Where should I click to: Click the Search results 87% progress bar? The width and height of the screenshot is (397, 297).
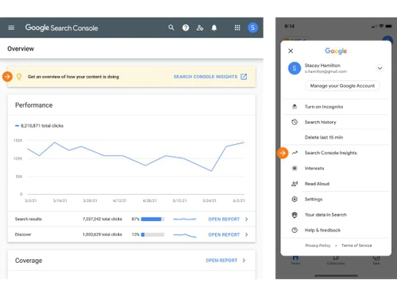pyautogui.click(x=152, y=219)
